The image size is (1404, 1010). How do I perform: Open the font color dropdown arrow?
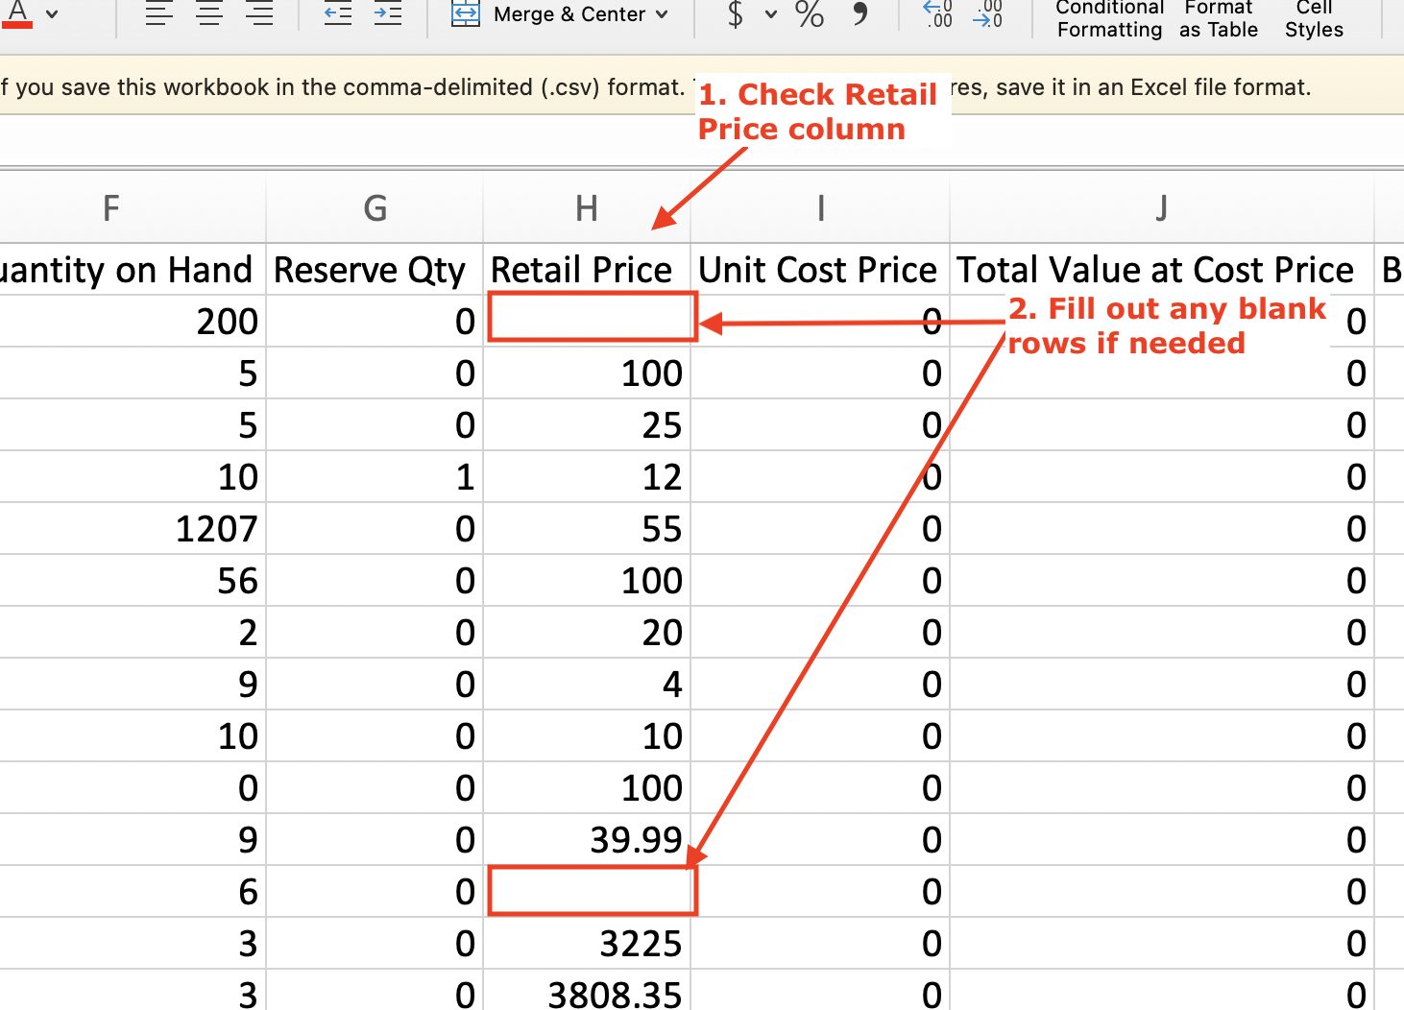[x=52, y=14]
